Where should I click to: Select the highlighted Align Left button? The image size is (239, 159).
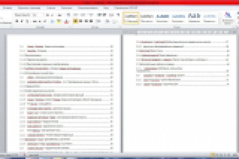75,21
